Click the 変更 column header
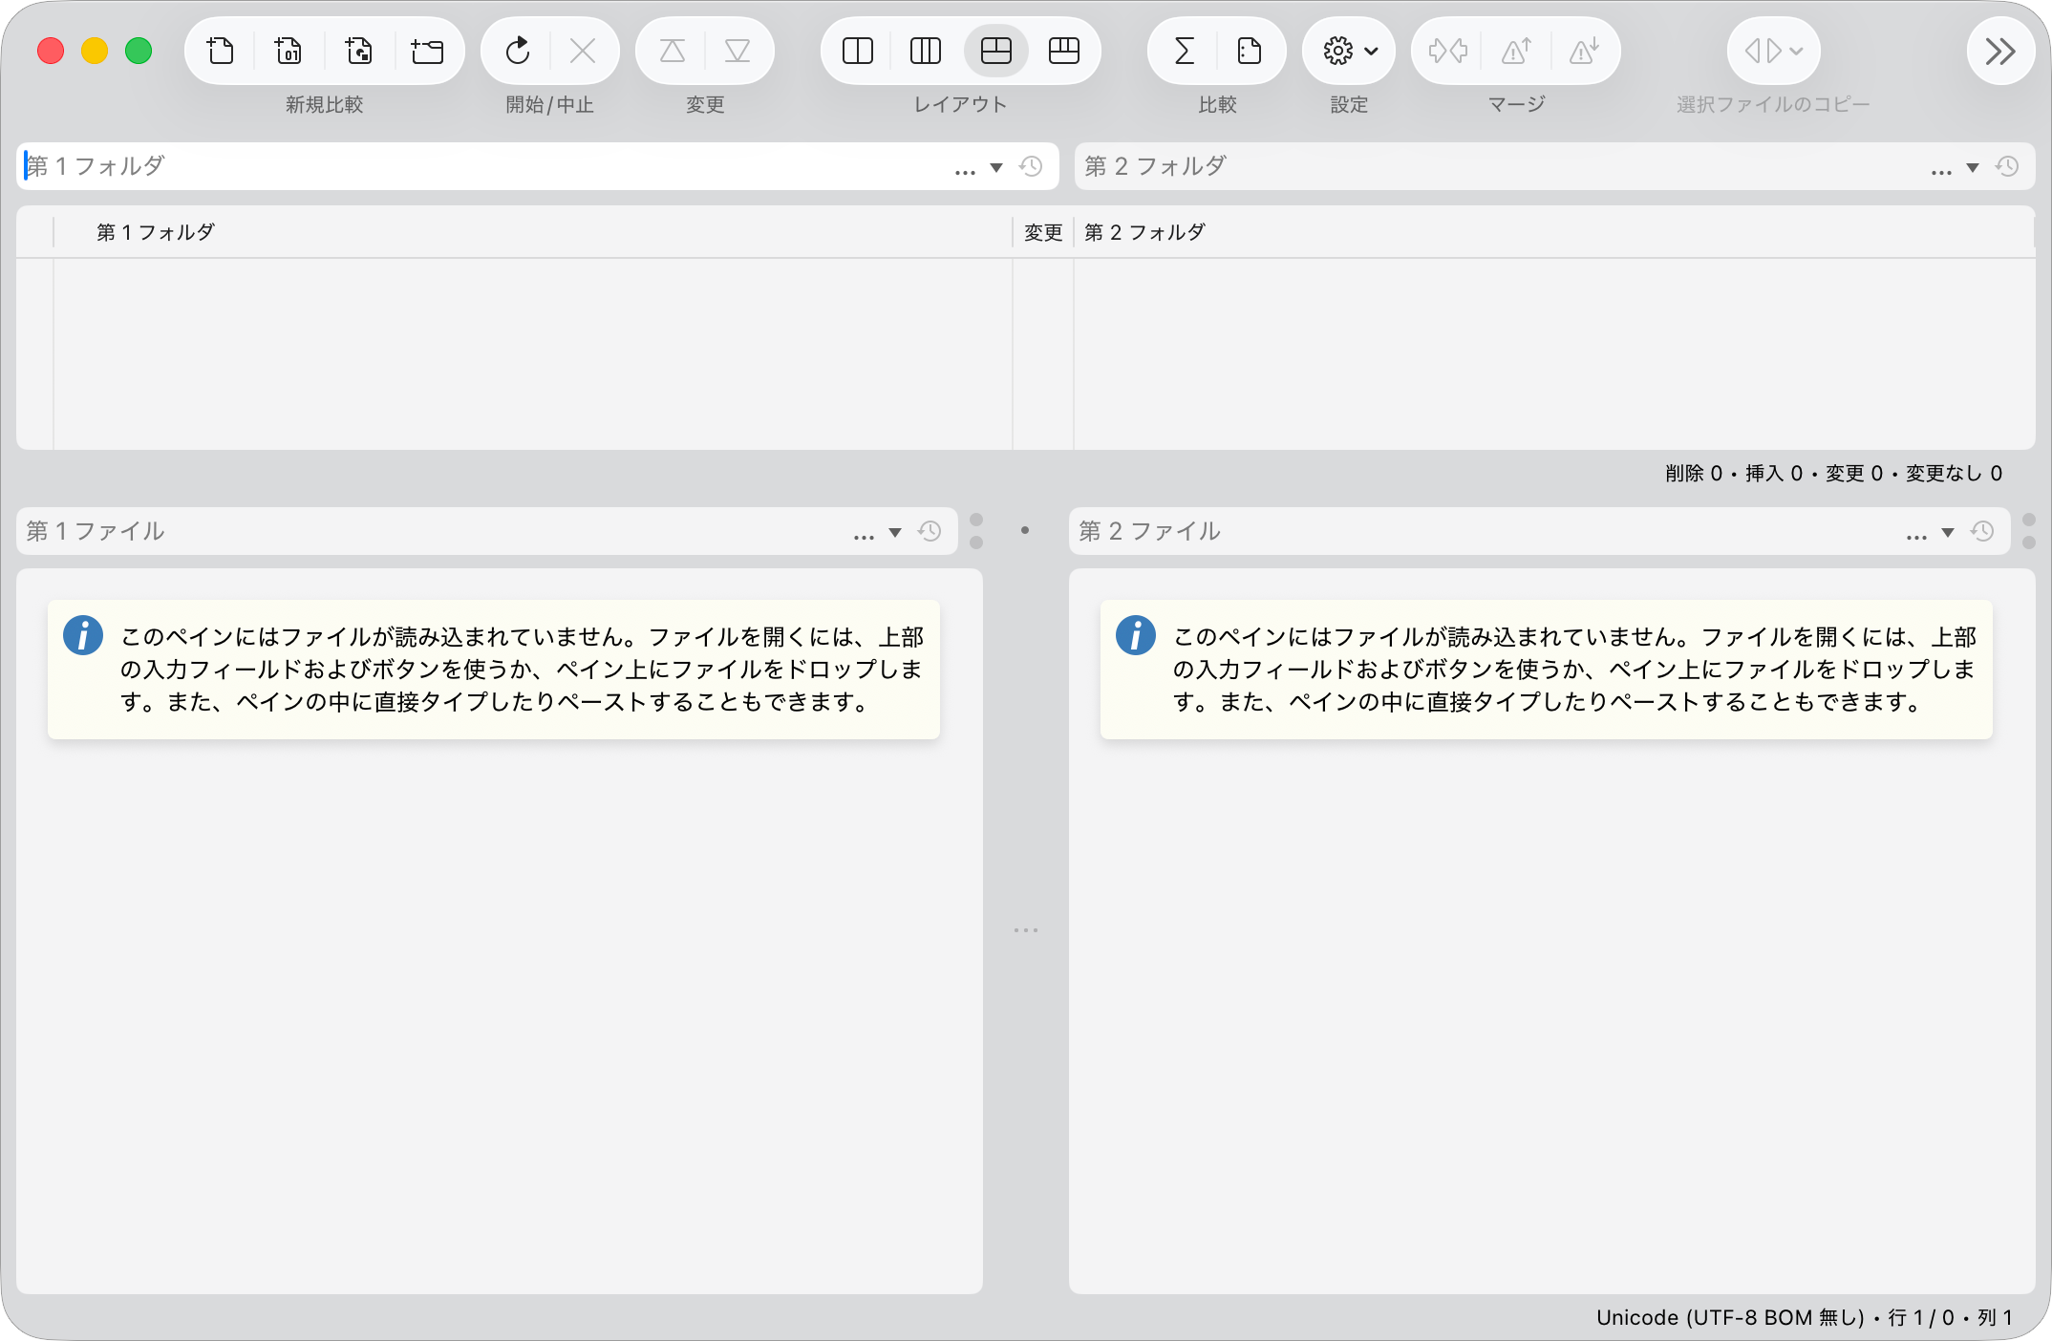Viewport: 2052px width, 1341px height. coord(1043,232)
